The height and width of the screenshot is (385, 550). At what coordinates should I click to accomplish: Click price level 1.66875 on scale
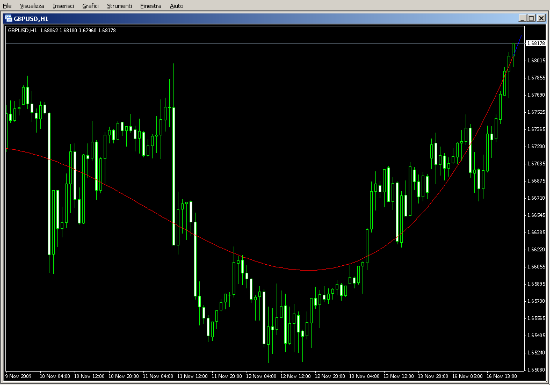(x=537, y=181)
